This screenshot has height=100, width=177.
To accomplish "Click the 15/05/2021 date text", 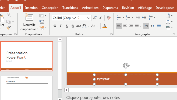I will tap(104, 79).
